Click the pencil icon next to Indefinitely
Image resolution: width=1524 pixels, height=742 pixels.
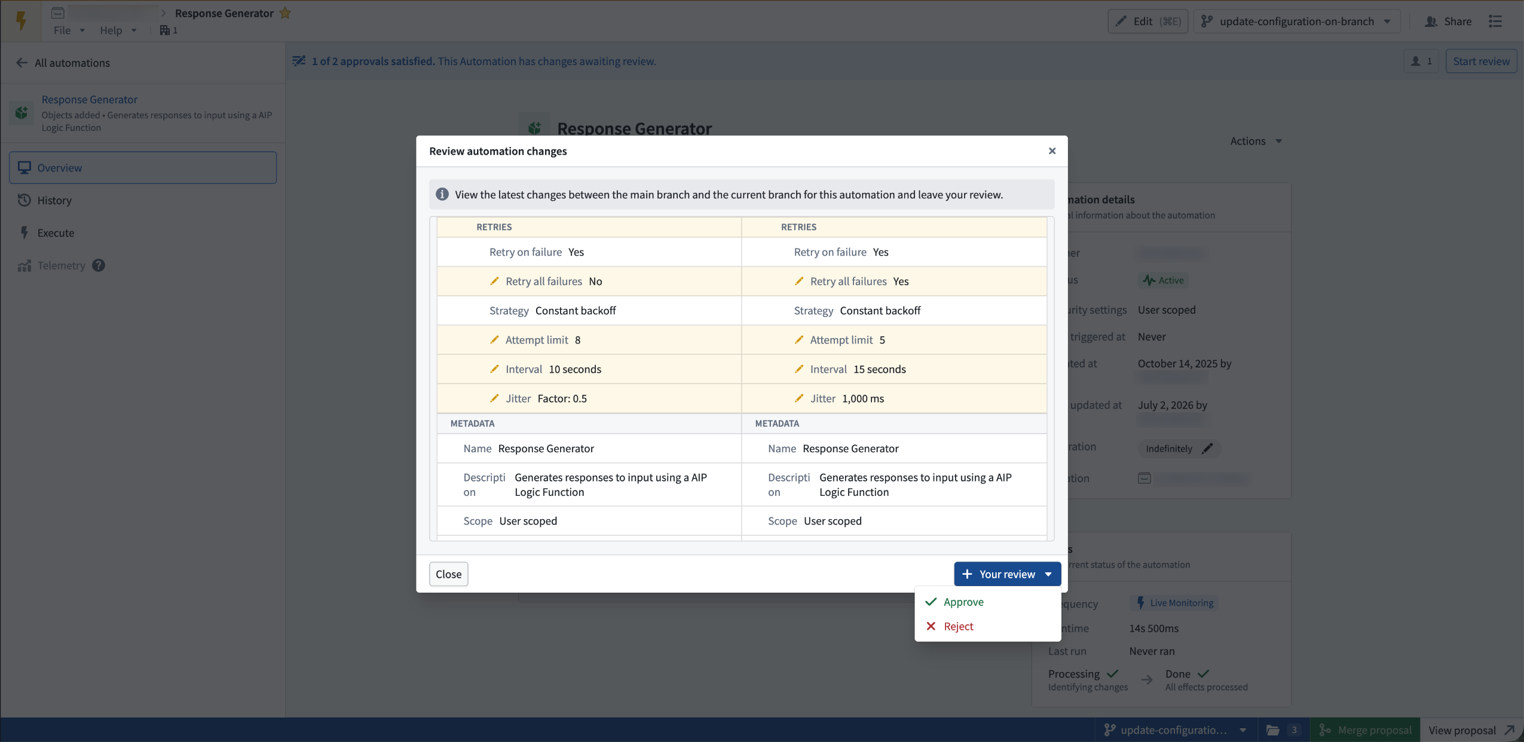point(1207,448)
